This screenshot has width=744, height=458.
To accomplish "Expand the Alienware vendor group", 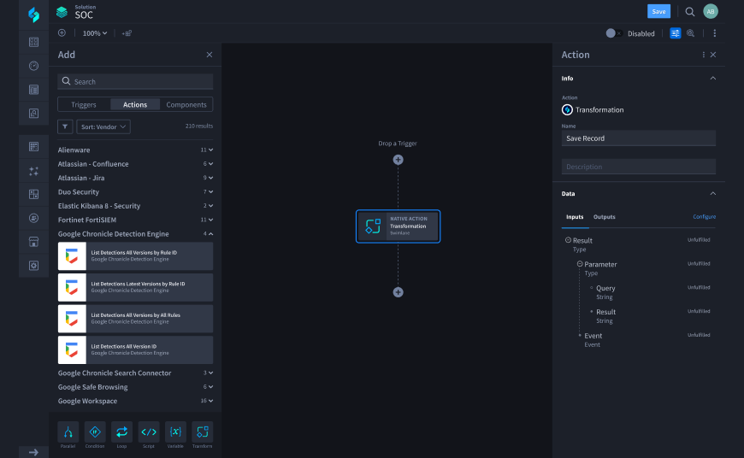I will [x=210, y=150].
